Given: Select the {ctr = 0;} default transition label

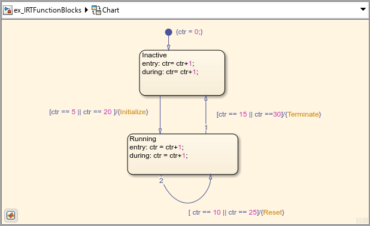Looking at the screenshot, I should coord(189,32).
